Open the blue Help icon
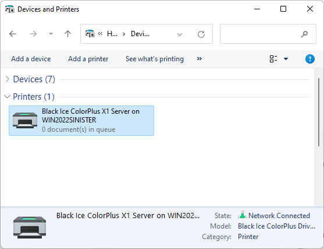 point(310,59)
